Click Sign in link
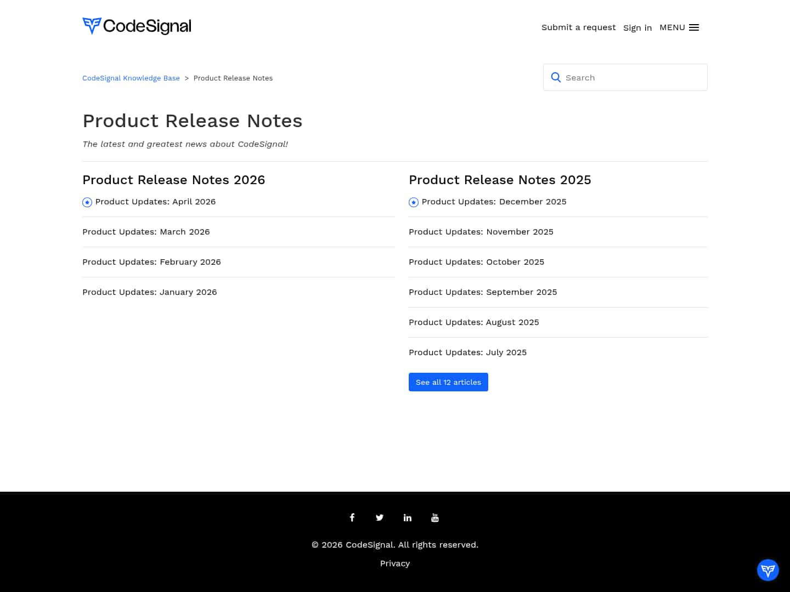790x592 pixels. pos(637,28)
